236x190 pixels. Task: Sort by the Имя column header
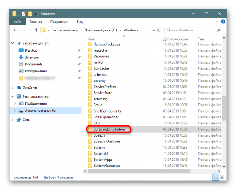[91, 39]
